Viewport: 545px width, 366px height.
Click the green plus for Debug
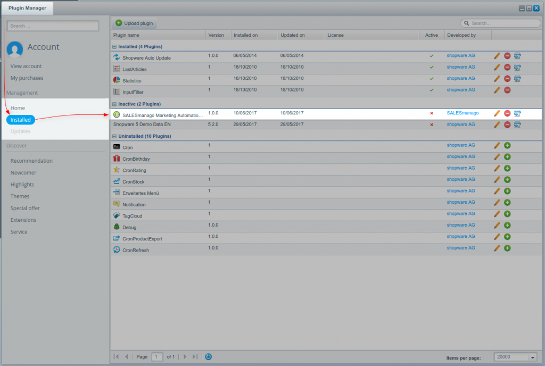click(507, 226)
